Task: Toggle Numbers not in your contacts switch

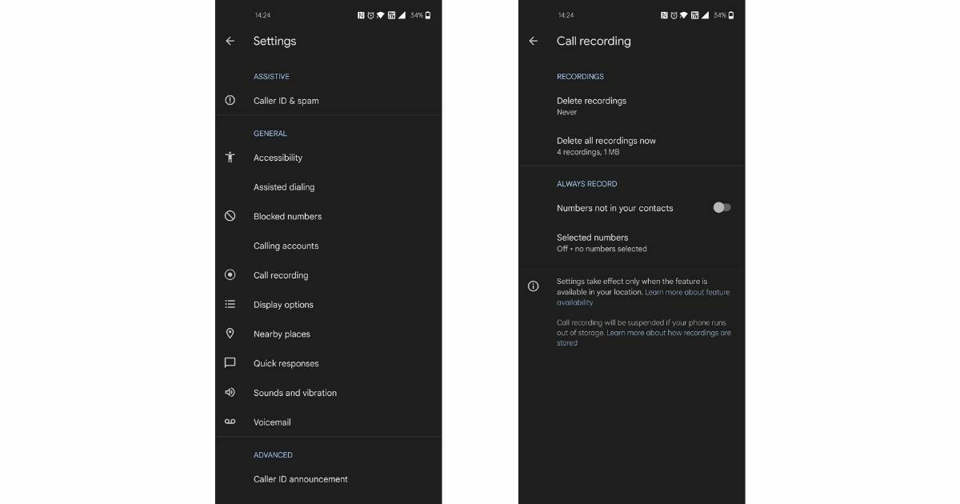Action: (722, 208)
